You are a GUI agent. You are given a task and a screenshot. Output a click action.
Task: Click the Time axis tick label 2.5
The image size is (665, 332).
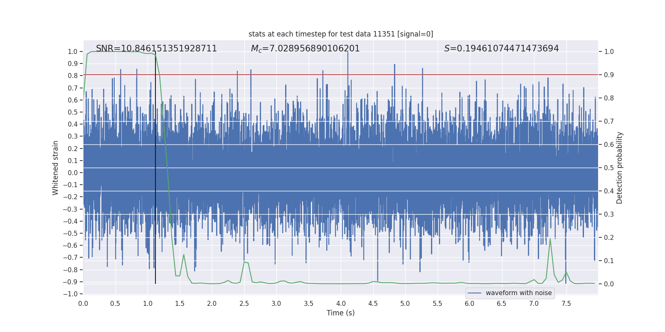pyautogui.click(x=244, y=303)
